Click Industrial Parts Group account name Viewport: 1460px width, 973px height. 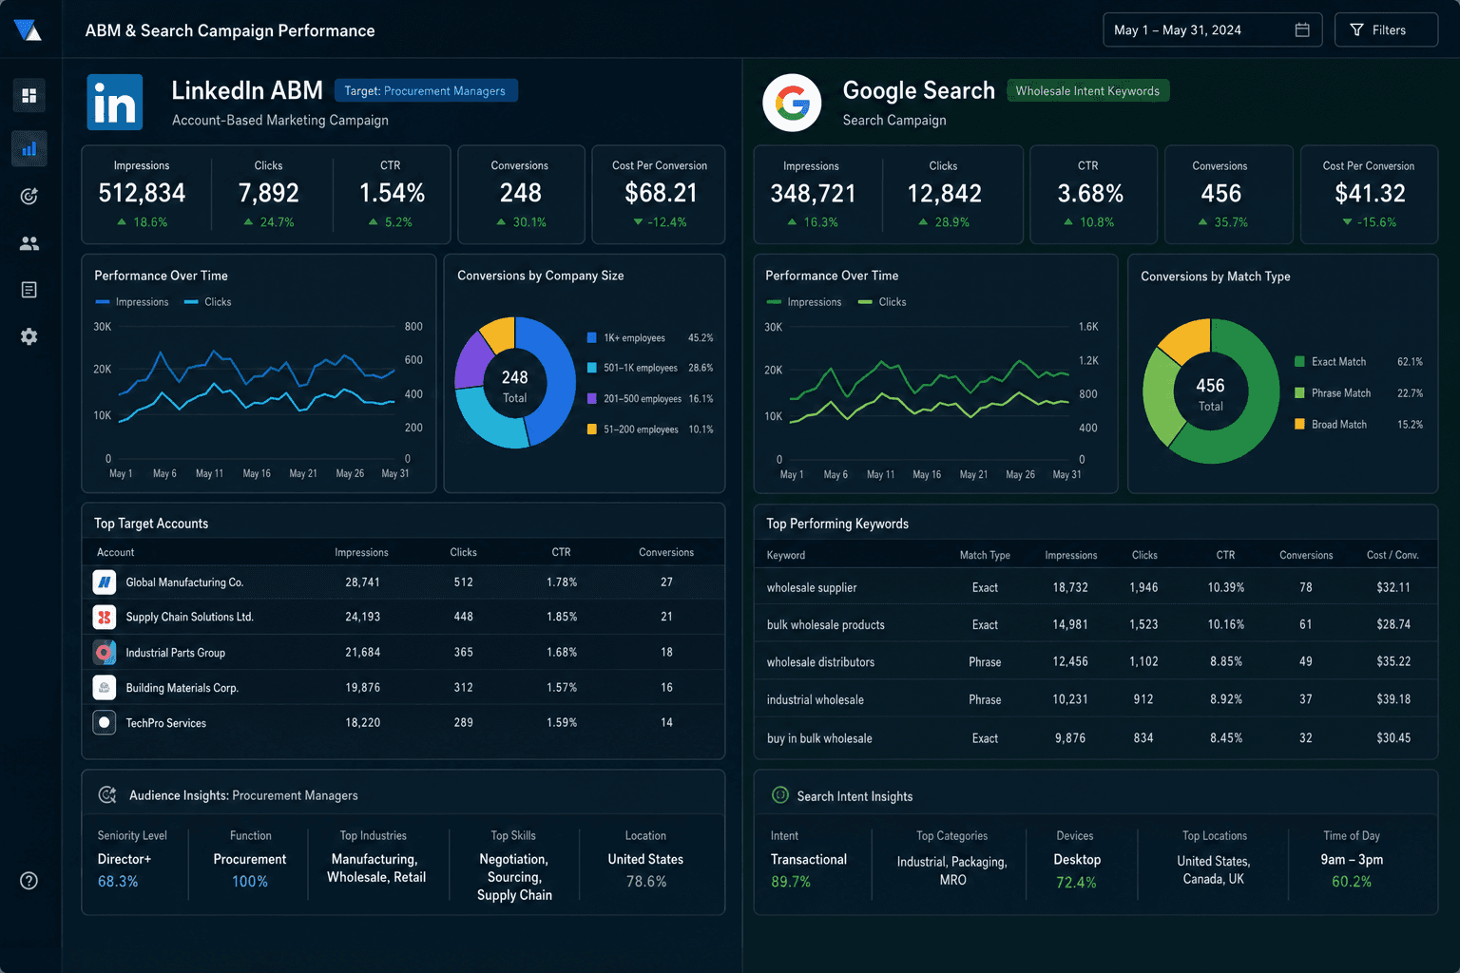[176, 653]
